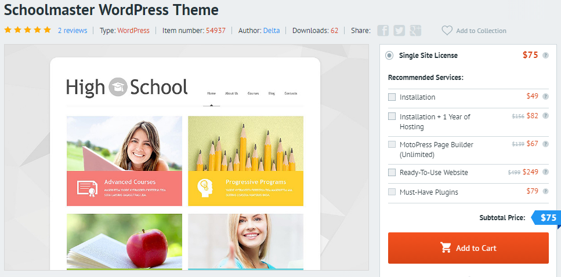The image size is (561, 277).
Task: Open help icon for Installation $49
Action: coord(545,96)
